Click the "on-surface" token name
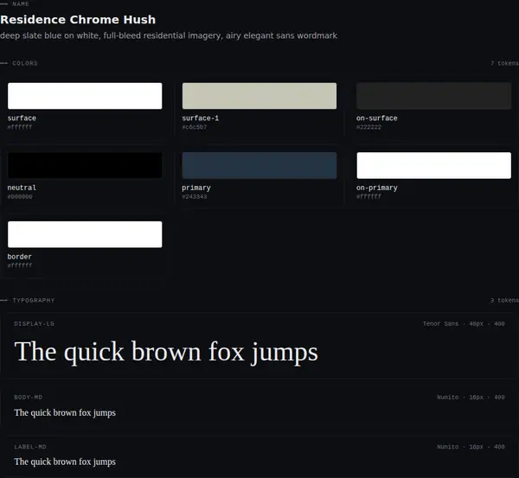Screen dimensions: 519x478 376,118
